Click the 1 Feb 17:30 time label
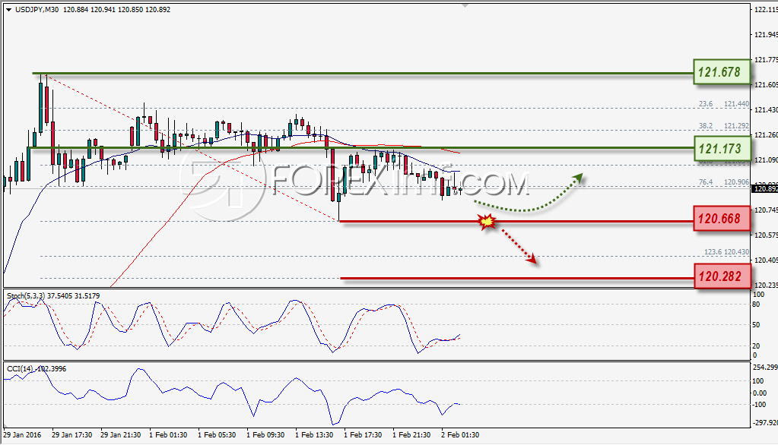The image size is (778, 445). (363, 434)
